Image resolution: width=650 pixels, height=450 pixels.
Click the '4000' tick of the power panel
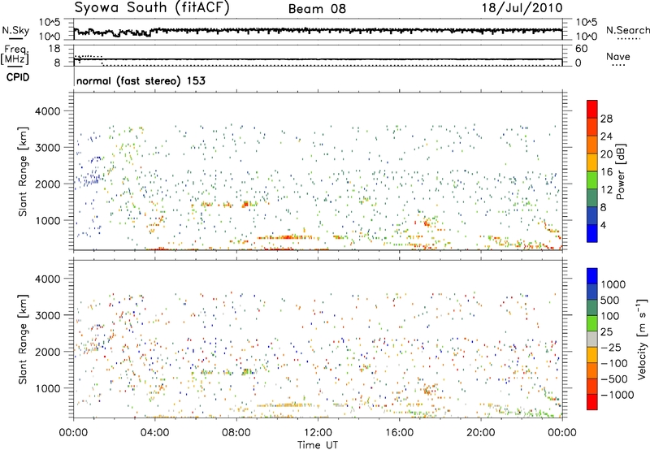pos(47,111)
